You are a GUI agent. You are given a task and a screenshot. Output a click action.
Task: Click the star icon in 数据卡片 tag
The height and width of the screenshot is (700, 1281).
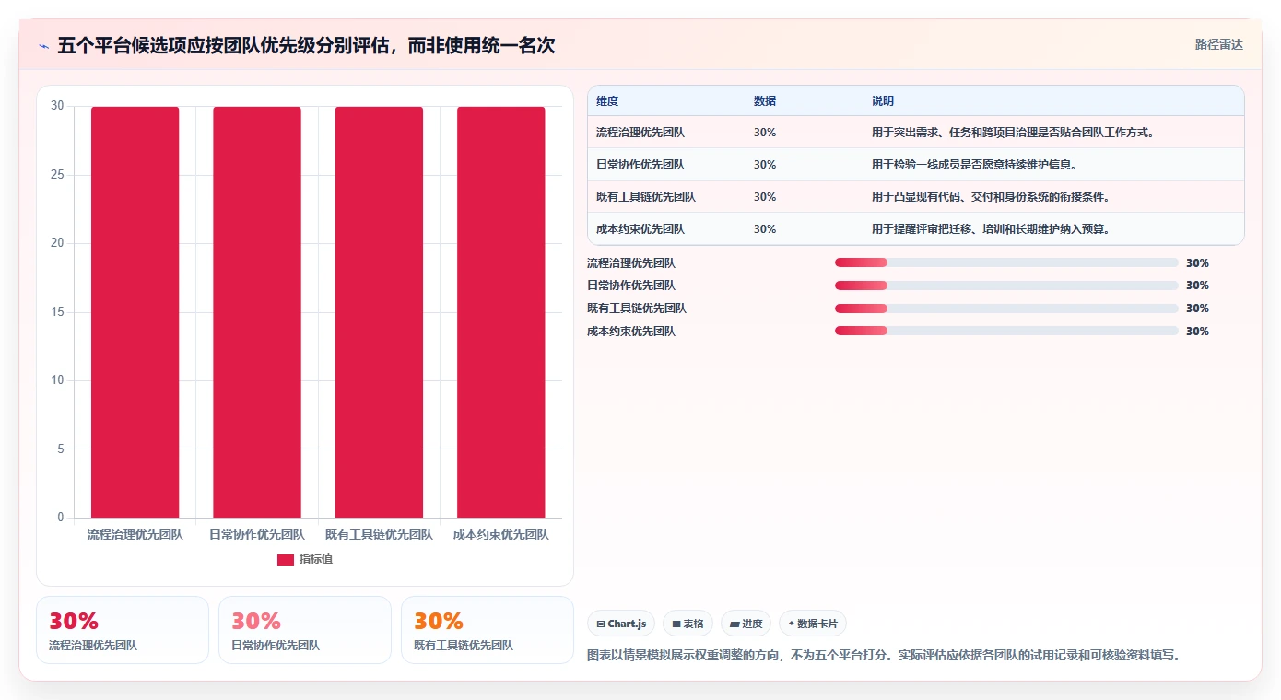click(x=791, y=624)
